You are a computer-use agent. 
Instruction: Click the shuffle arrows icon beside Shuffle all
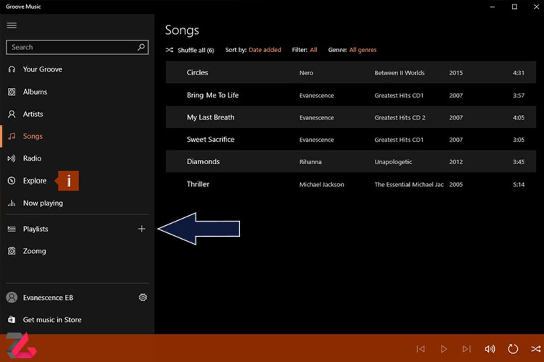coord(169,50)
